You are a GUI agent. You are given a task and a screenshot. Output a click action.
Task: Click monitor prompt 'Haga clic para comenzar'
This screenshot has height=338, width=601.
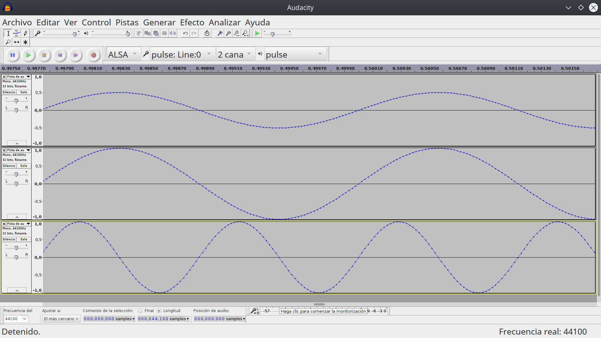tap(323, 311)
